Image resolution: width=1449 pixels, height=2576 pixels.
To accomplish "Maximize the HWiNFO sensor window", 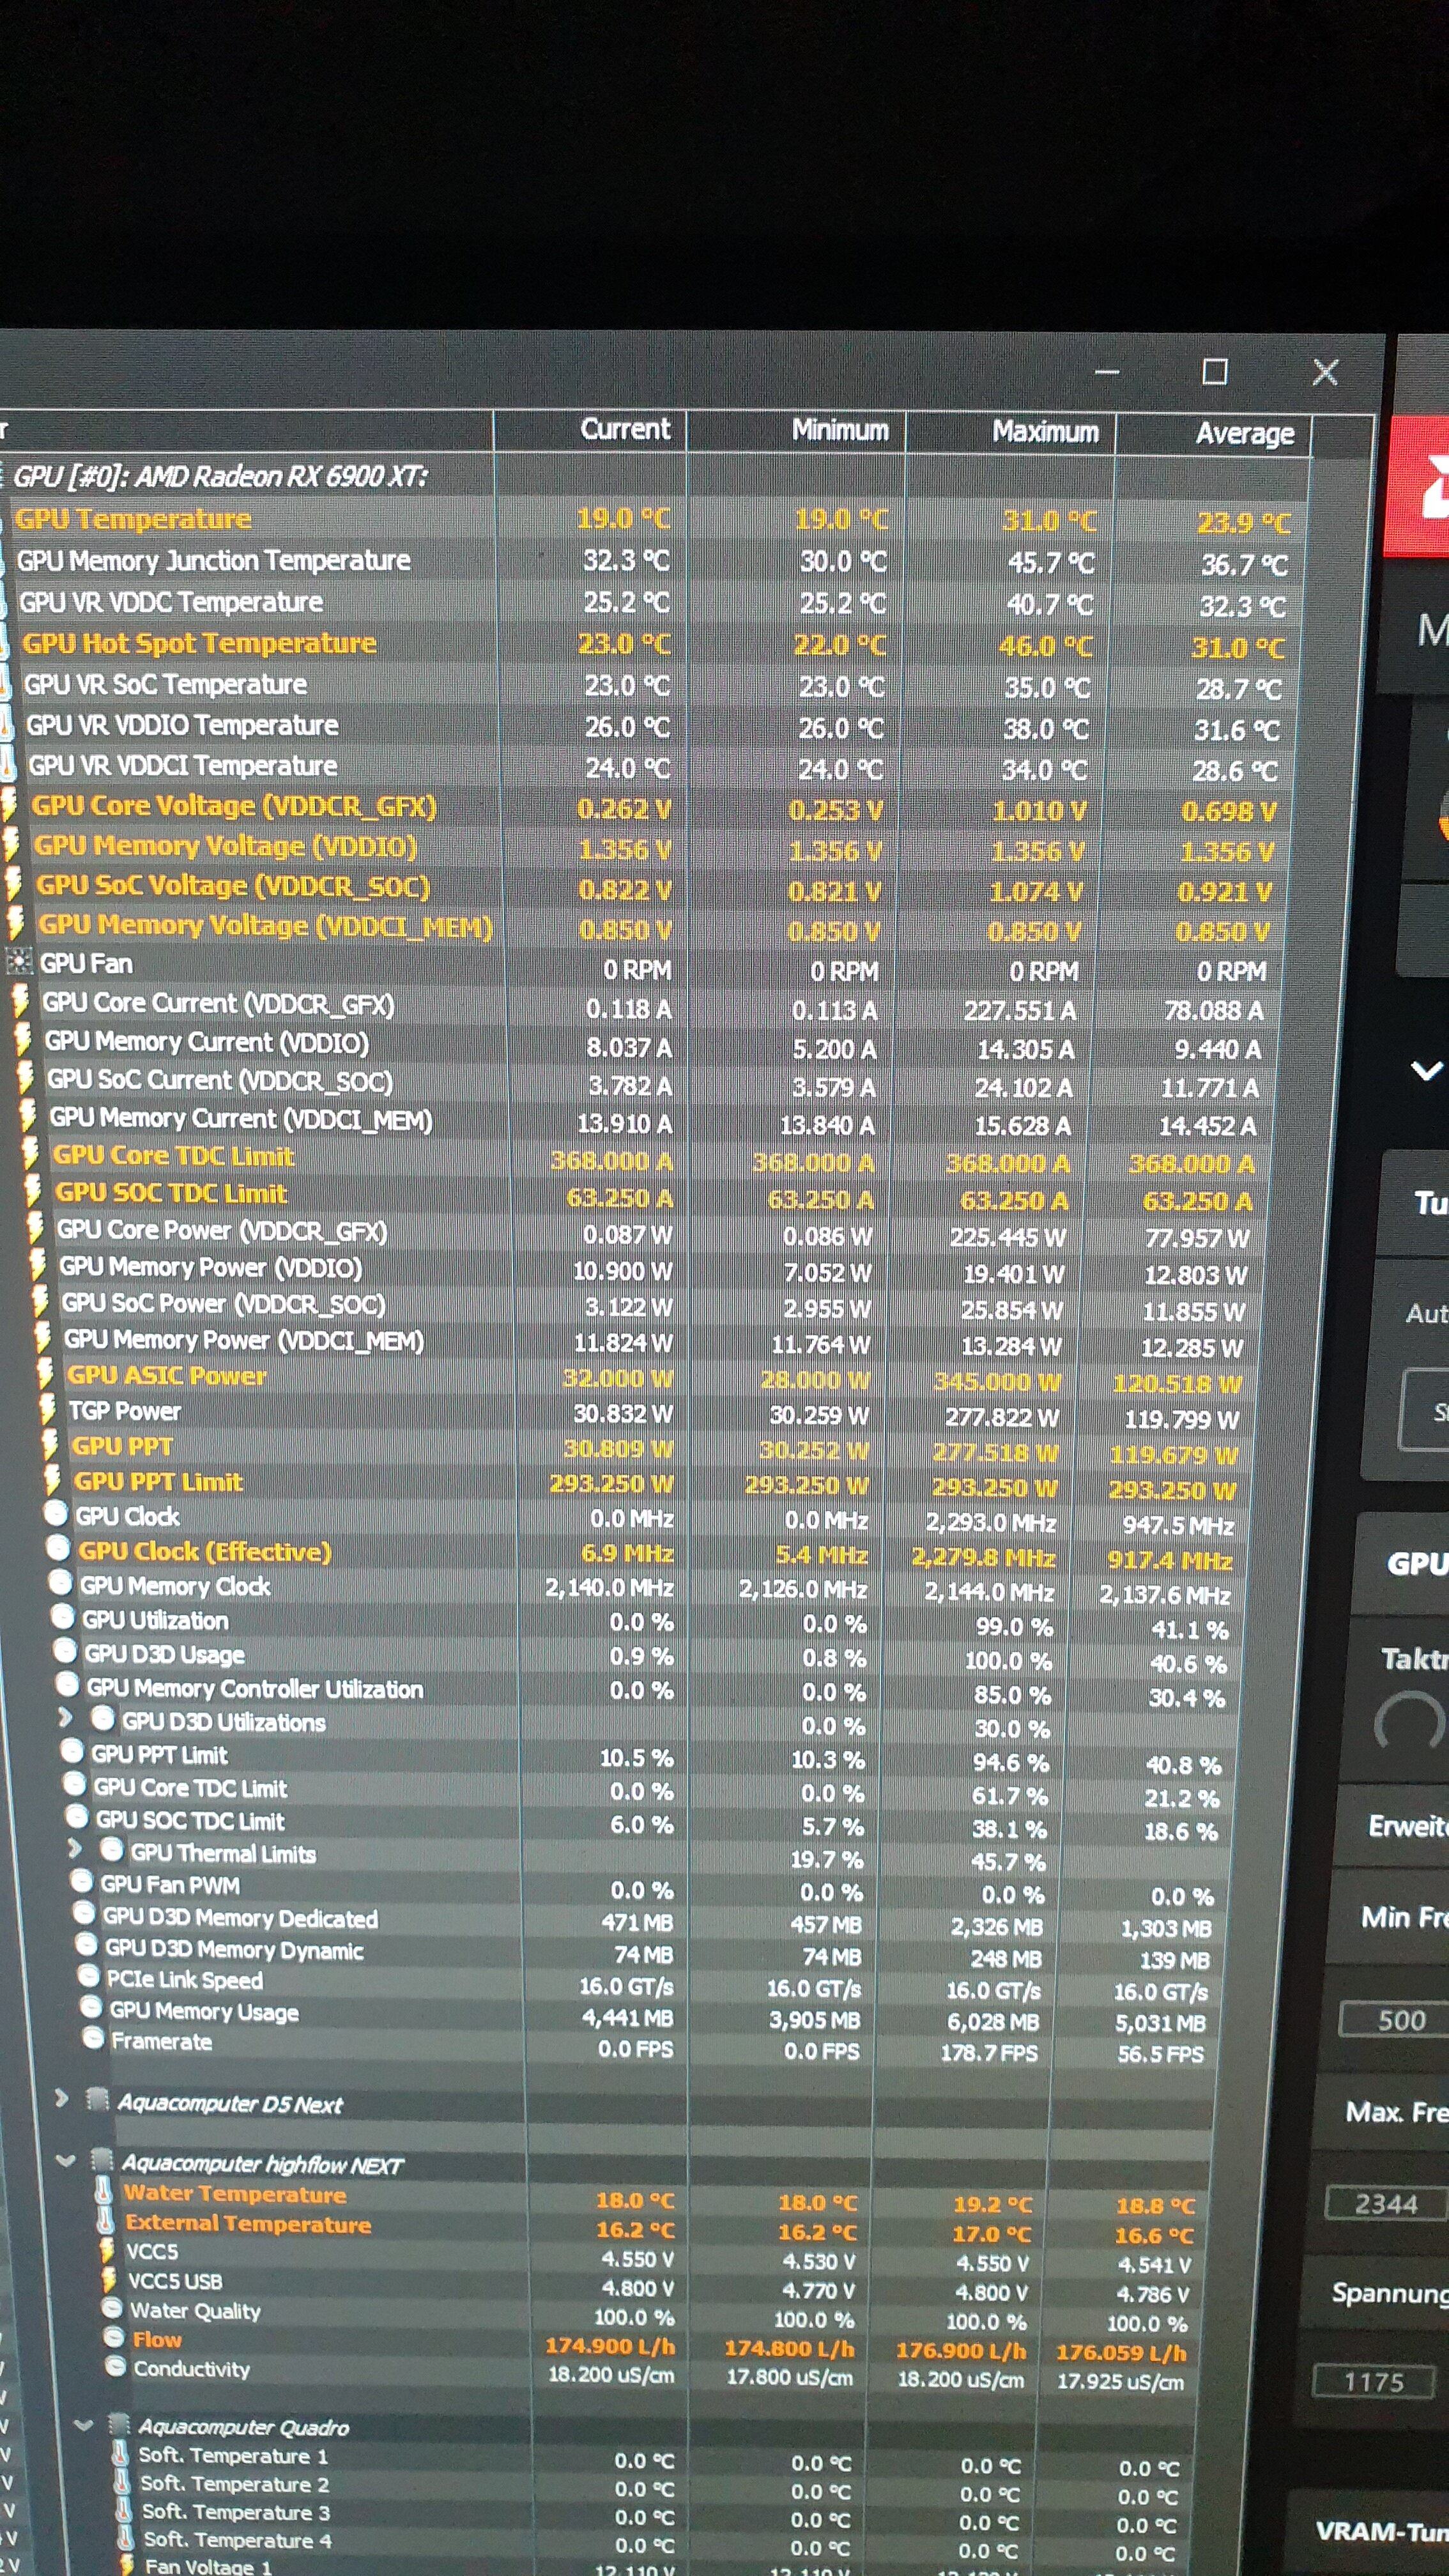I will click(1215, 372).
